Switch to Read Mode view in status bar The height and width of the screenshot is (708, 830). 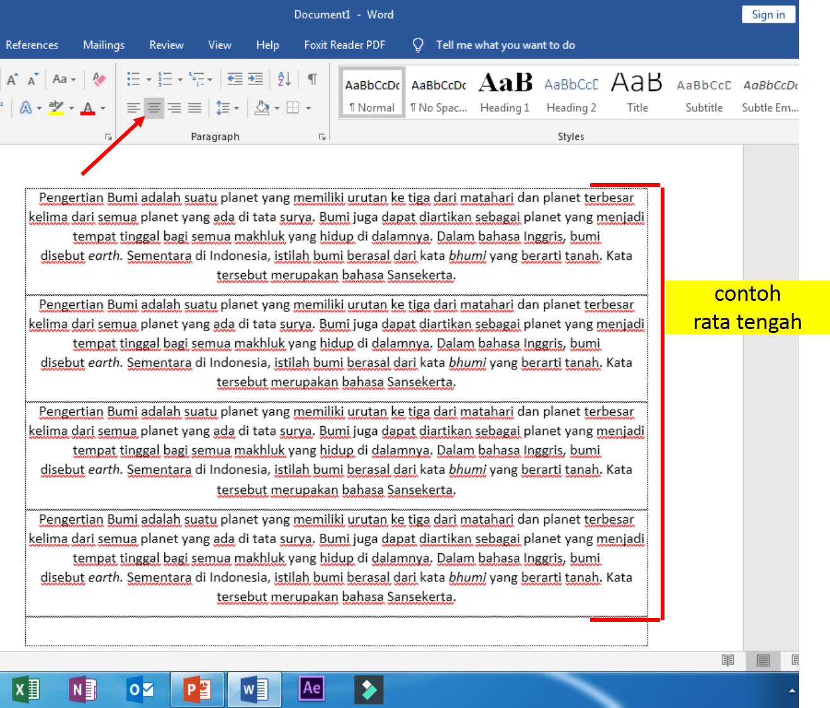tap(727, 660)
